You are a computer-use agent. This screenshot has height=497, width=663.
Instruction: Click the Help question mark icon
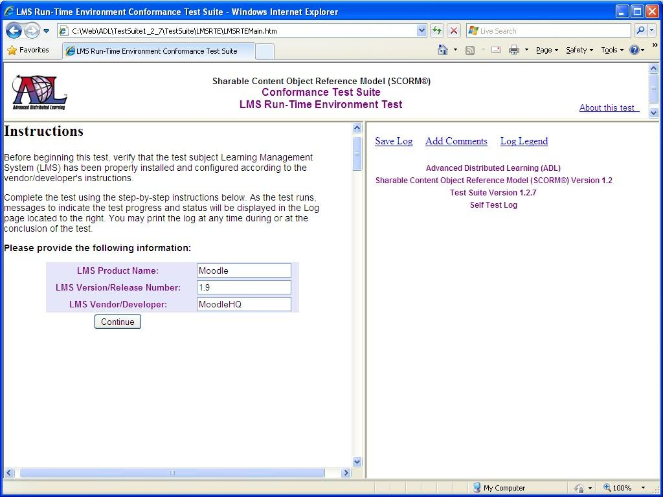click(x=635, y=50)
